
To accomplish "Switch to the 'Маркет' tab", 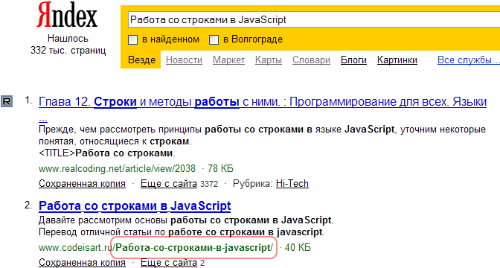I will [x=228, y=60].
